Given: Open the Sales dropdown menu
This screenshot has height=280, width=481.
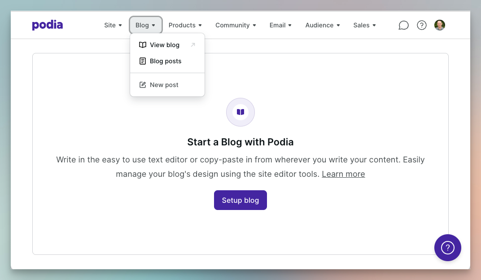Looking at the screenshot, I should click(364, 25).
